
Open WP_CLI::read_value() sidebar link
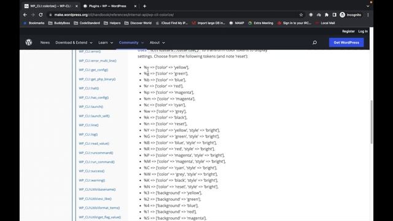tap(94, 144)
